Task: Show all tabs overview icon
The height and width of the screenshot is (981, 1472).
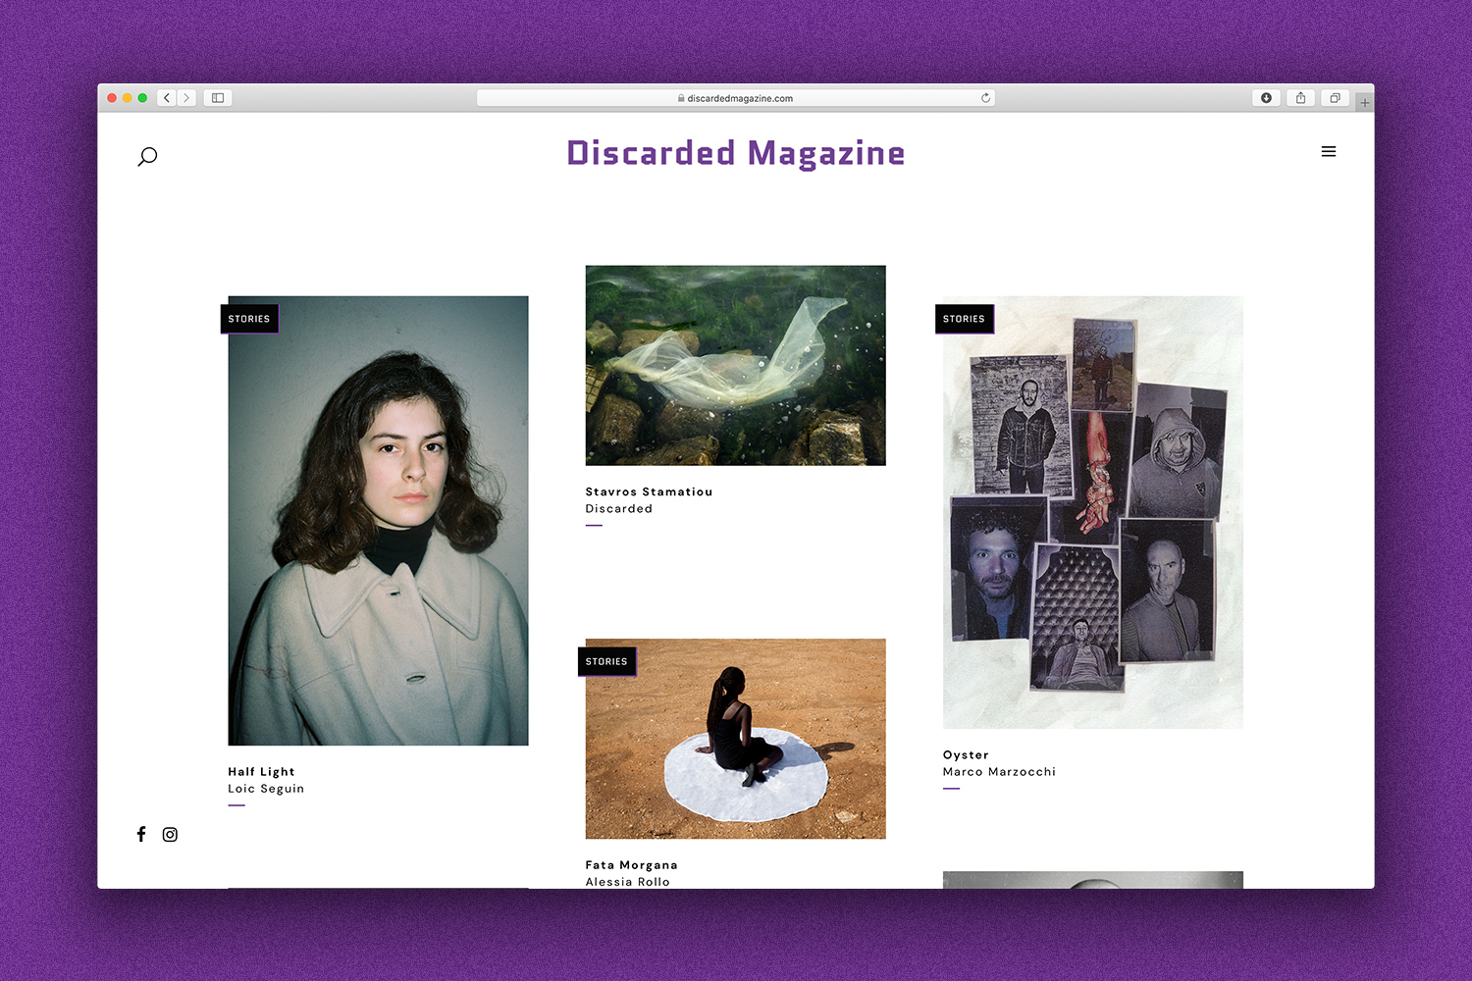Action: point(1335,98)
